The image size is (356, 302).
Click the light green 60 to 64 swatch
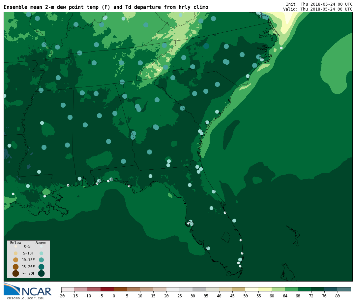(279, 289)
